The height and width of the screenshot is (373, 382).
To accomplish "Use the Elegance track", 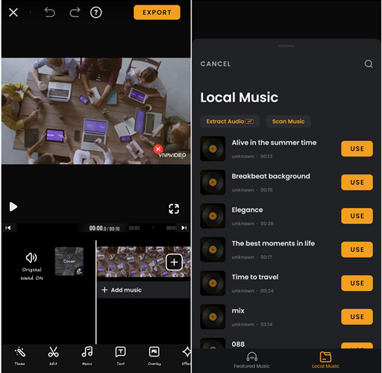I will pyautogui.click(x=357, y=216).
